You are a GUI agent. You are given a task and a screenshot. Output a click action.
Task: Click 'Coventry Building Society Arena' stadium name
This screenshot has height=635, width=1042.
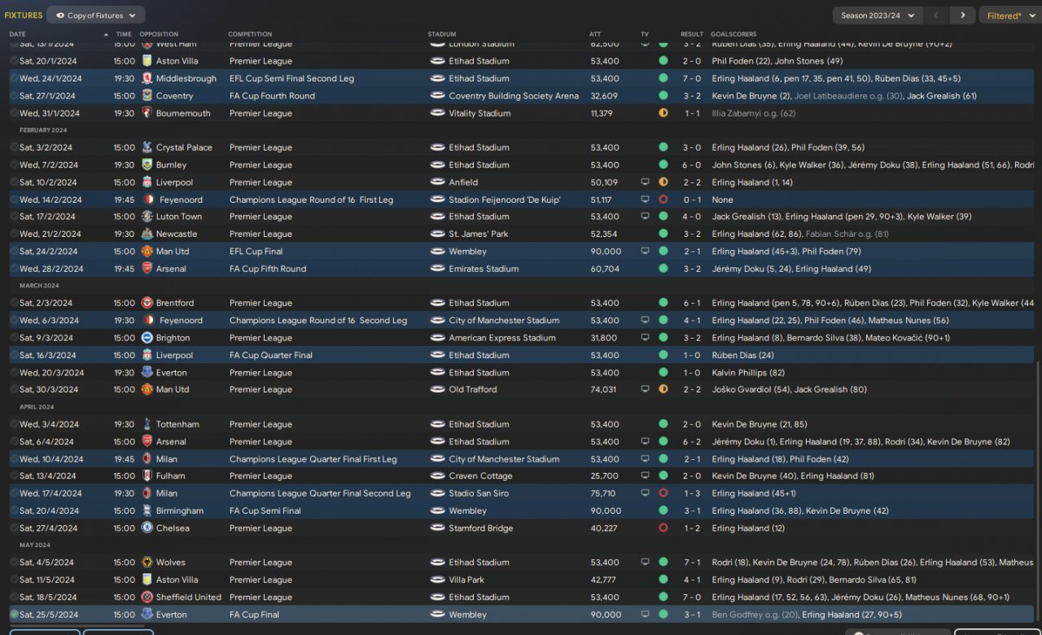click(x=514, y=96)
